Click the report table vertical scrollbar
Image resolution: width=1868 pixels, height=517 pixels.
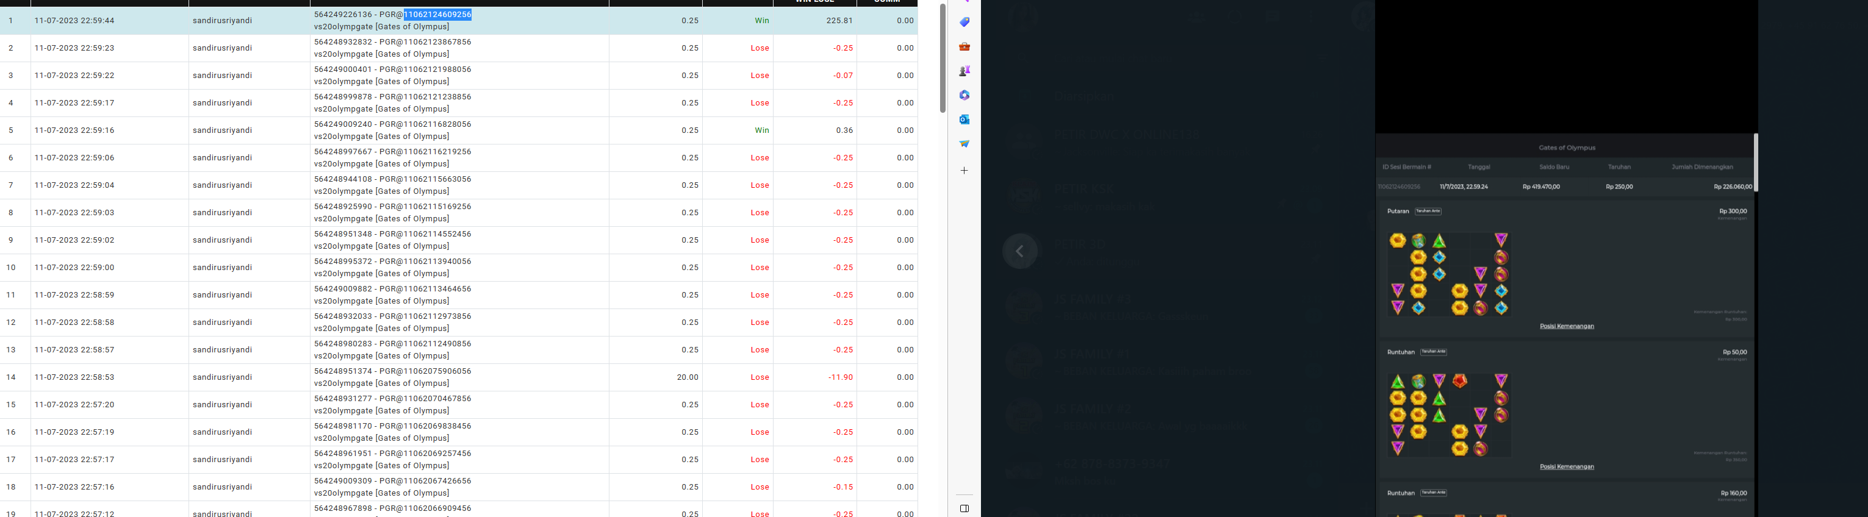[943, 58]
